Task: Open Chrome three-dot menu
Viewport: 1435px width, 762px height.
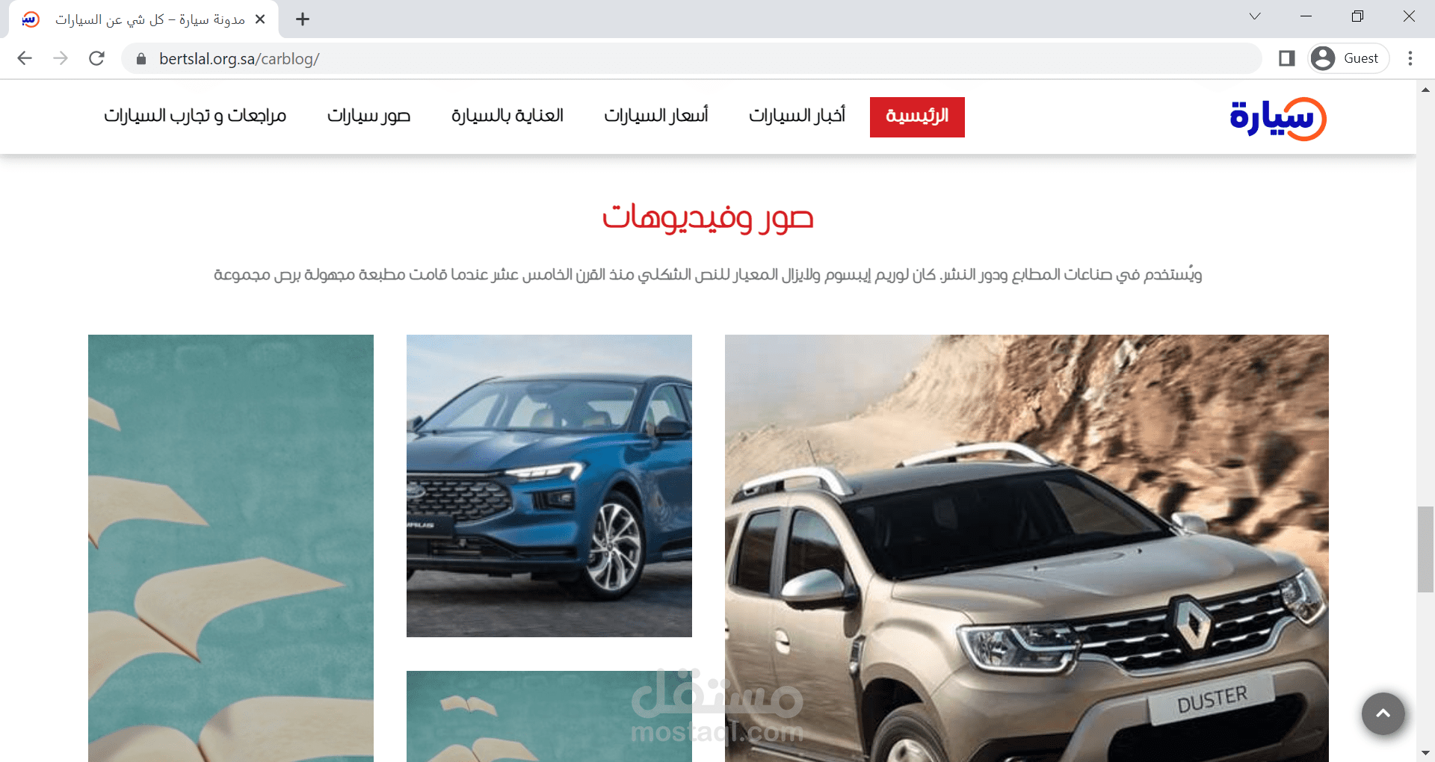Action: (x=1410, y=58)
